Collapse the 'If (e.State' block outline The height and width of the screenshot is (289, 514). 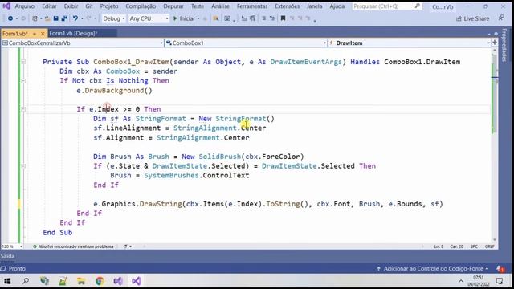click(23, 166)
